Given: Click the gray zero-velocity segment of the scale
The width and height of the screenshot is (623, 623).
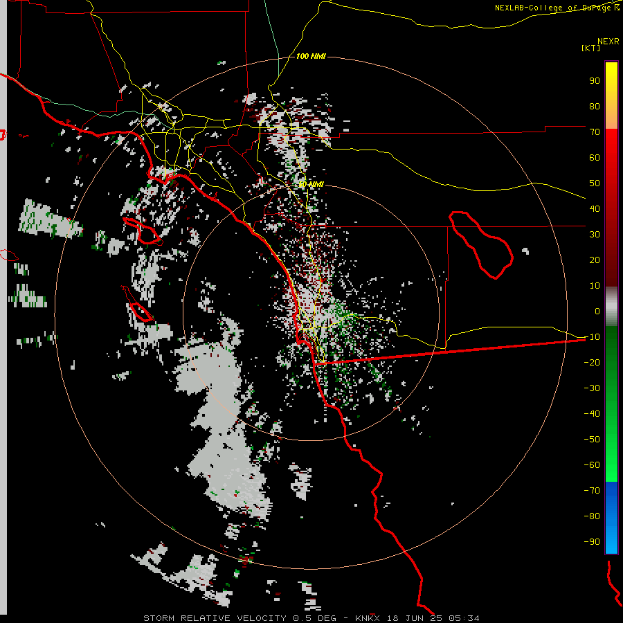Looking at the screenshot, I should tap(611, 306).
